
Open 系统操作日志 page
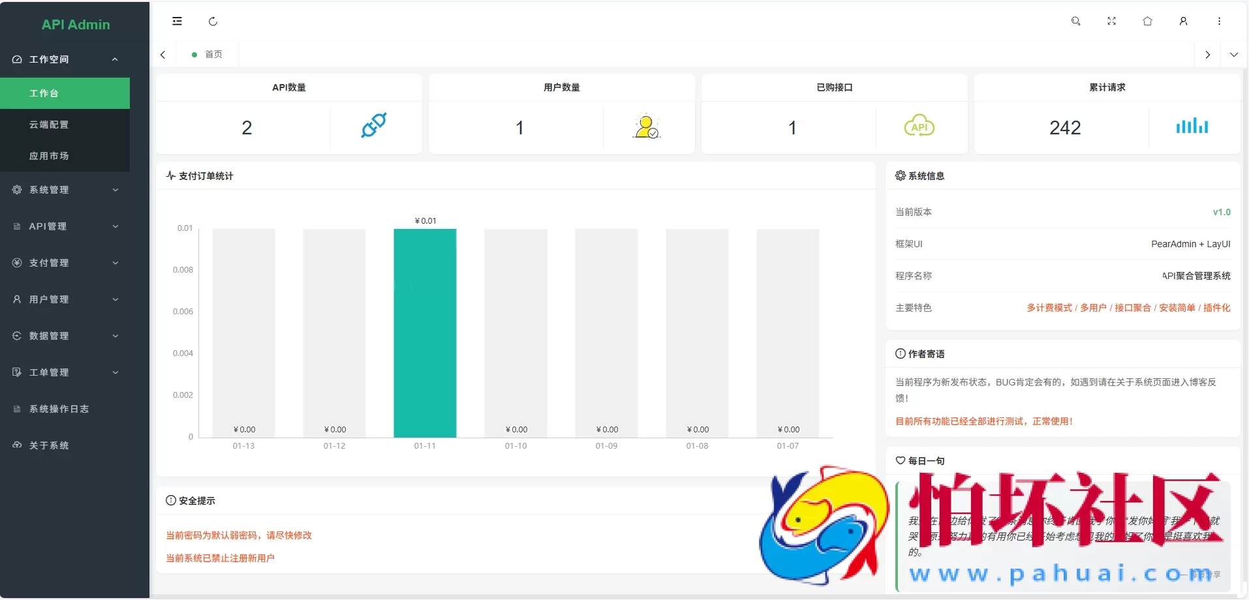coord(59,409)
